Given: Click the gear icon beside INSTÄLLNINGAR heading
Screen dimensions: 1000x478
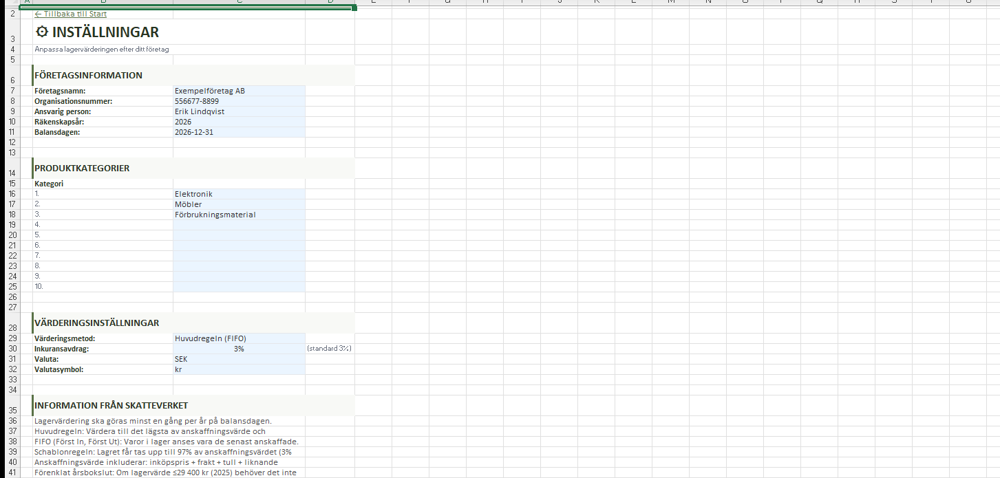Looking at the screenshot, I should tap(42, 32).
